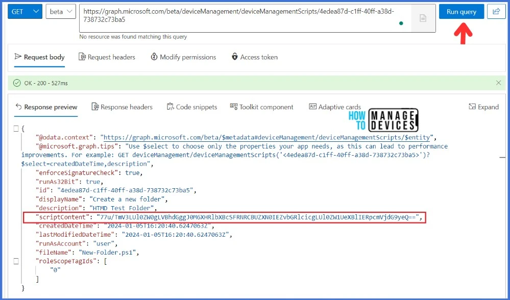Click the Response headers document icon

click(x=95, y=107)
